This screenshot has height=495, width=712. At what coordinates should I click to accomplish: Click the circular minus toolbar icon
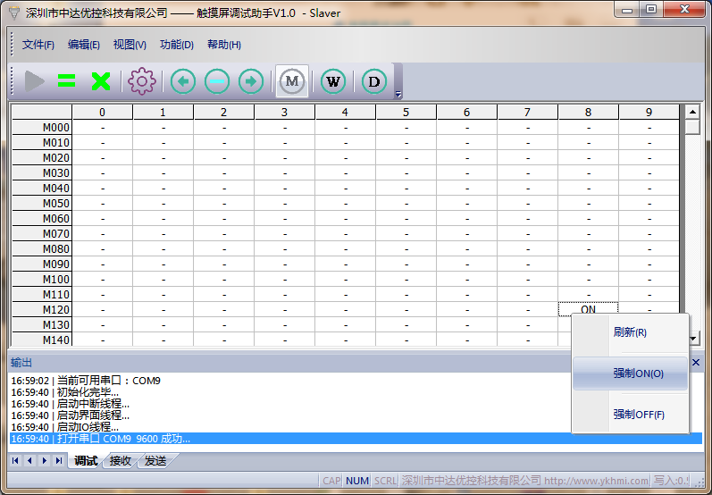[x=217, y=82]
